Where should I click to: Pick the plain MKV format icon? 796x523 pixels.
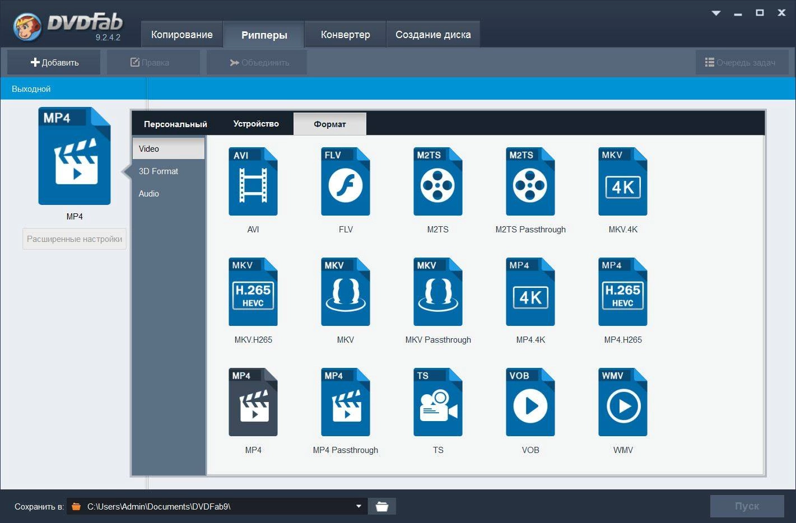coord(346,292)
